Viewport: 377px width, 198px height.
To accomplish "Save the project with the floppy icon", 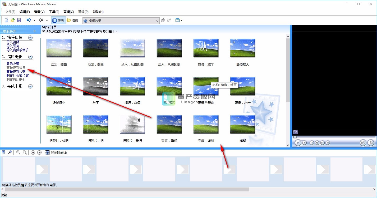I will [x=19, y=20].
